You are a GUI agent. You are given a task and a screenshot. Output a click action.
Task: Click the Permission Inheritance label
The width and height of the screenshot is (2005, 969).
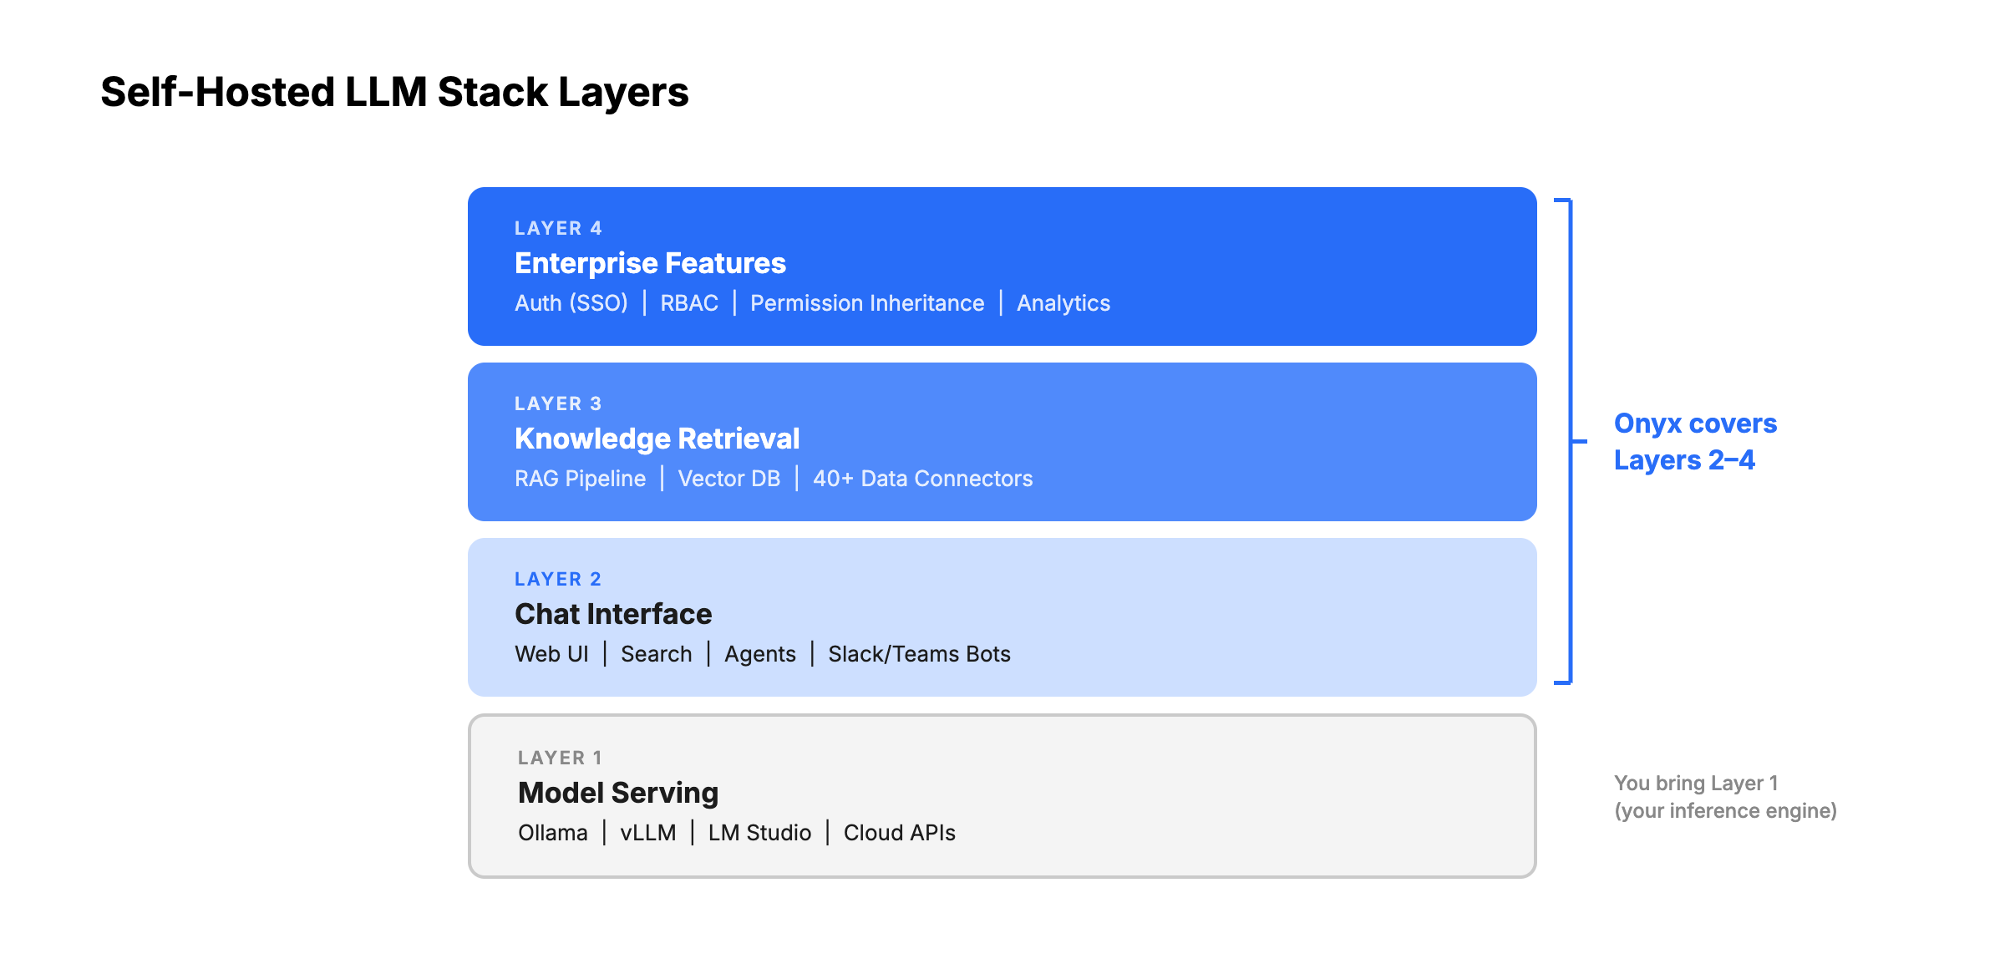[x=866, y=302]
